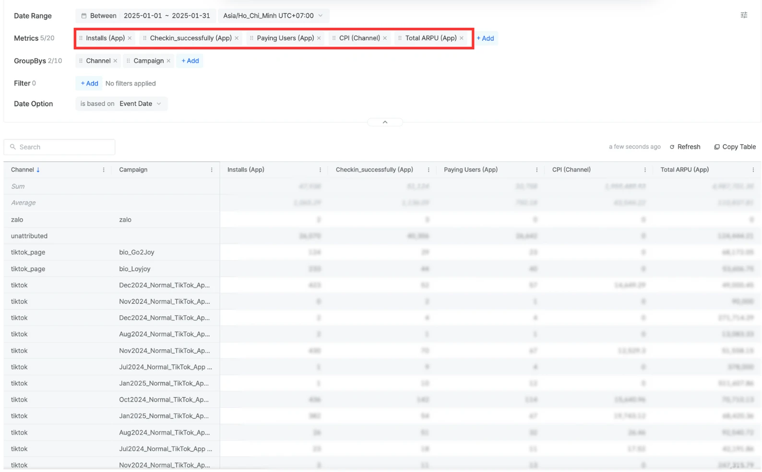Collapse the query panel with the chevron

385,122
